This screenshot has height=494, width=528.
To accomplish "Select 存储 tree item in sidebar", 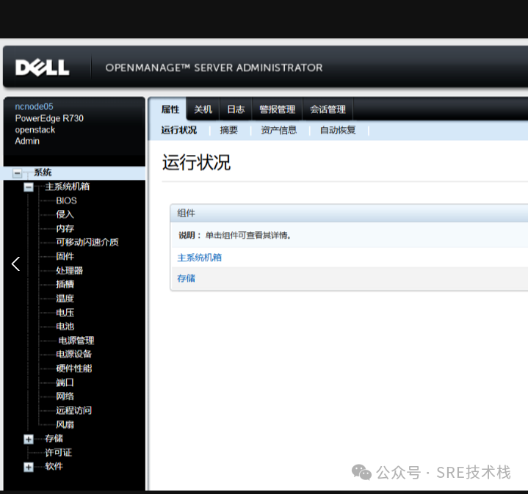I will (54, 438).
